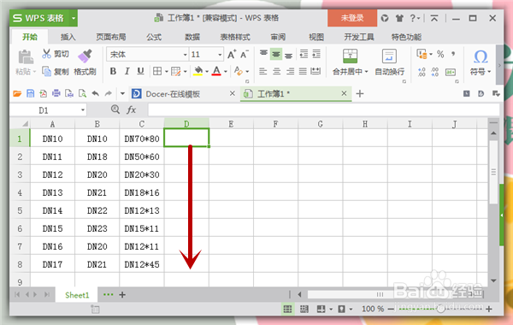Select cell C3 containing DN20*30
Screen dimensions: 513x325
pos(142,174)
